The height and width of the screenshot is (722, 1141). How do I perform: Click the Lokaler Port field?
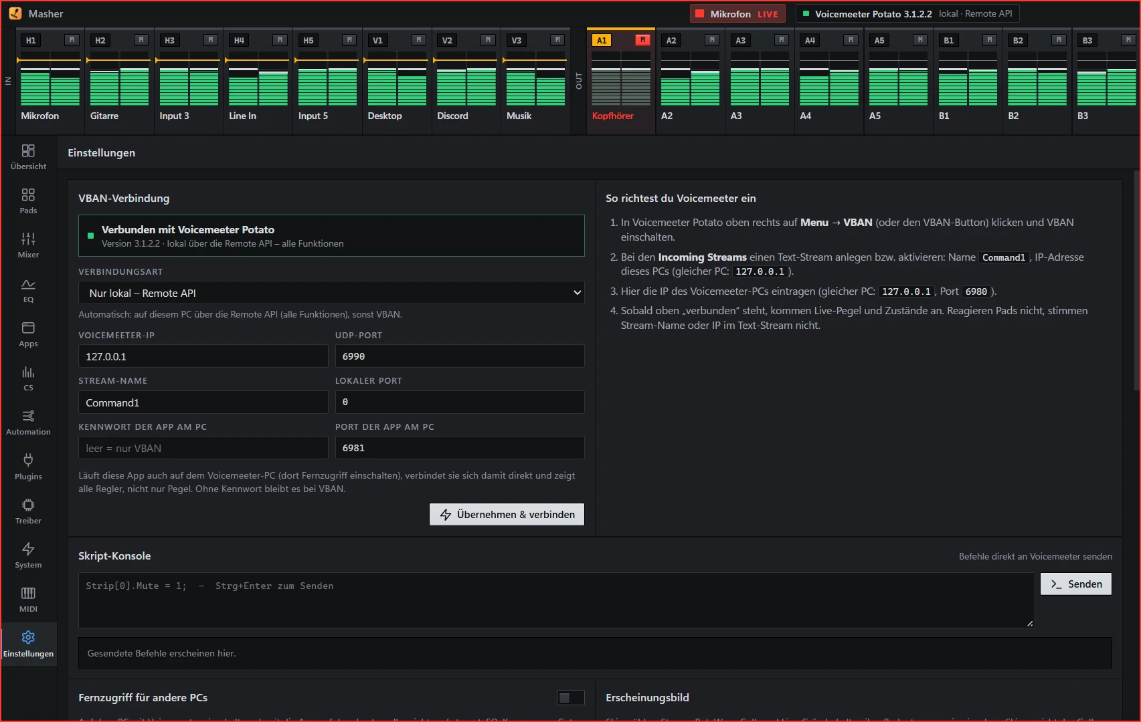click(x=460, y=402)
